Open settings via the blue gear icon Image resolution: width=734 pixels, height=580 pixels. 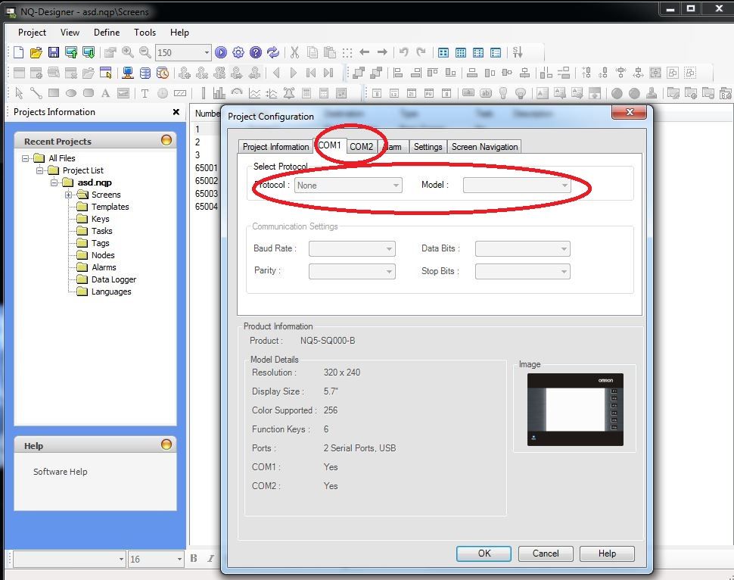(x=238, y=52)
